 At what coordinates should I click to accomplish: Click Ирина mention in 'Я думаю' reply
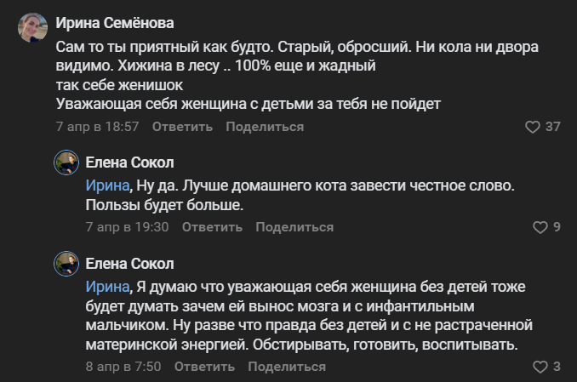point(107,284)
